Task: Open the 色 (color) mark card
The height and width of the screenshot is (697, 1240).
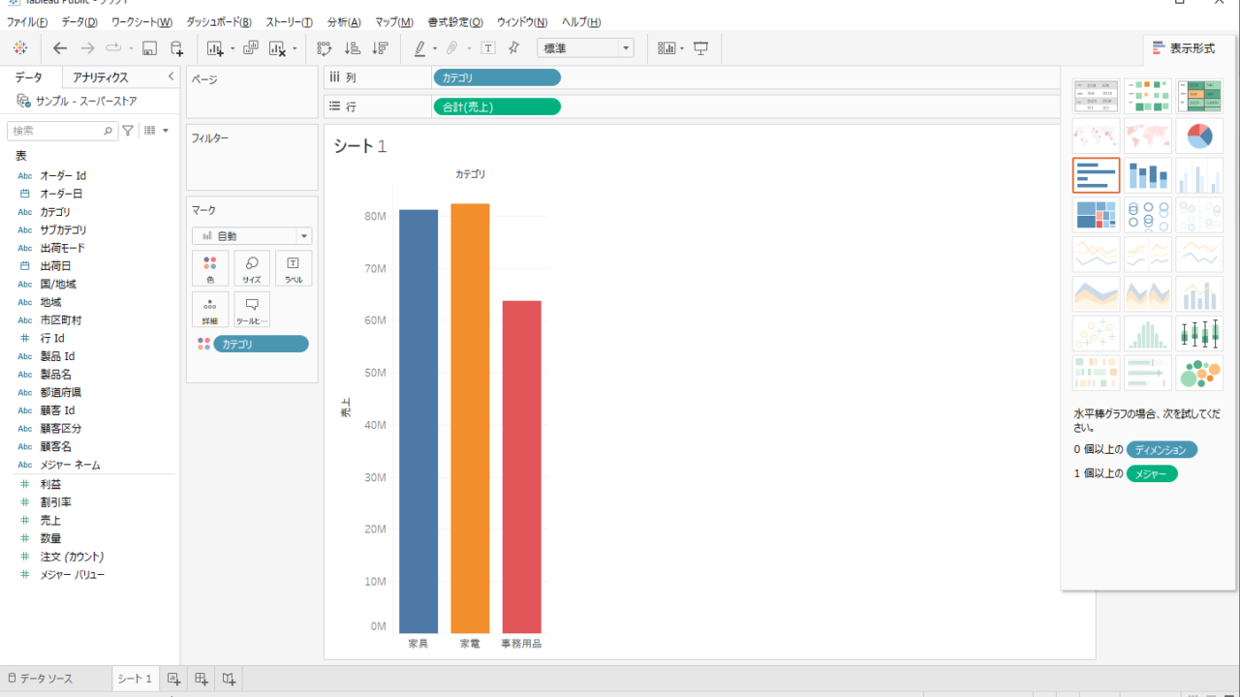Action: coord(210,268)
